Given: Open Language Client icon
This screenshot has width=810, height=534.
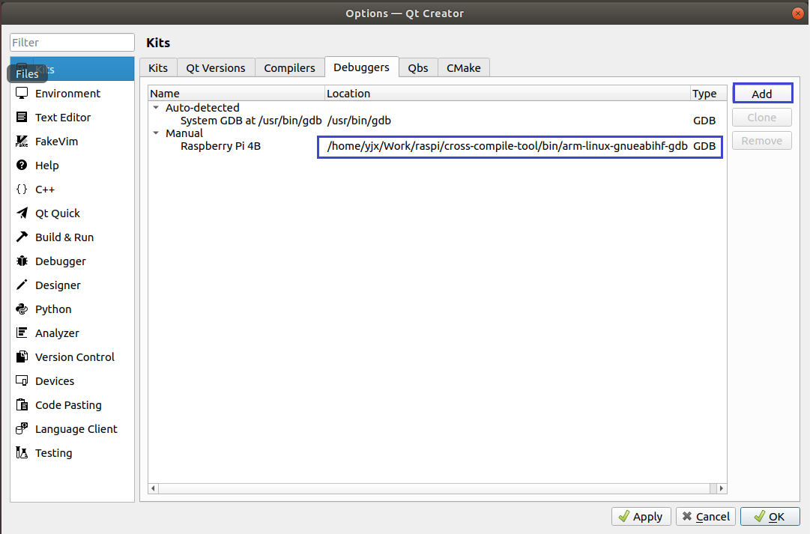Looking at the screenshot, I should tap(22, 428).
